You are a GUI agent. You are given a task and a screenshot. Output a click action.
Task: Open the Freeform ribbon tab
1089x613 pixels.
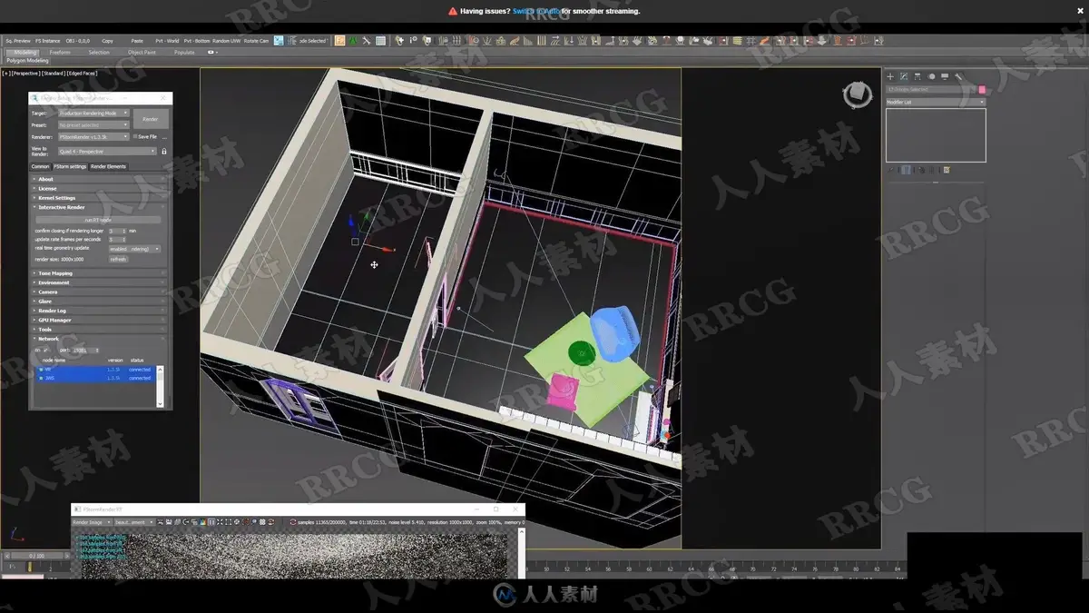60,53
